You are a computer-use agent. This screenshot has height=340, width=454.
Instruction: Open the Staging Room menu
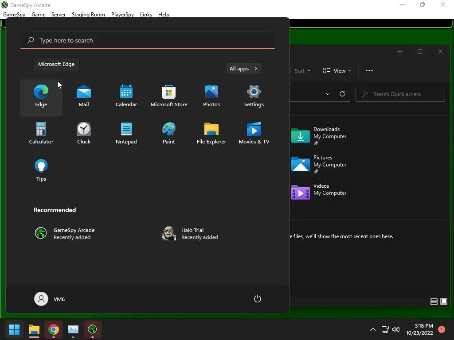click(88, 15)
